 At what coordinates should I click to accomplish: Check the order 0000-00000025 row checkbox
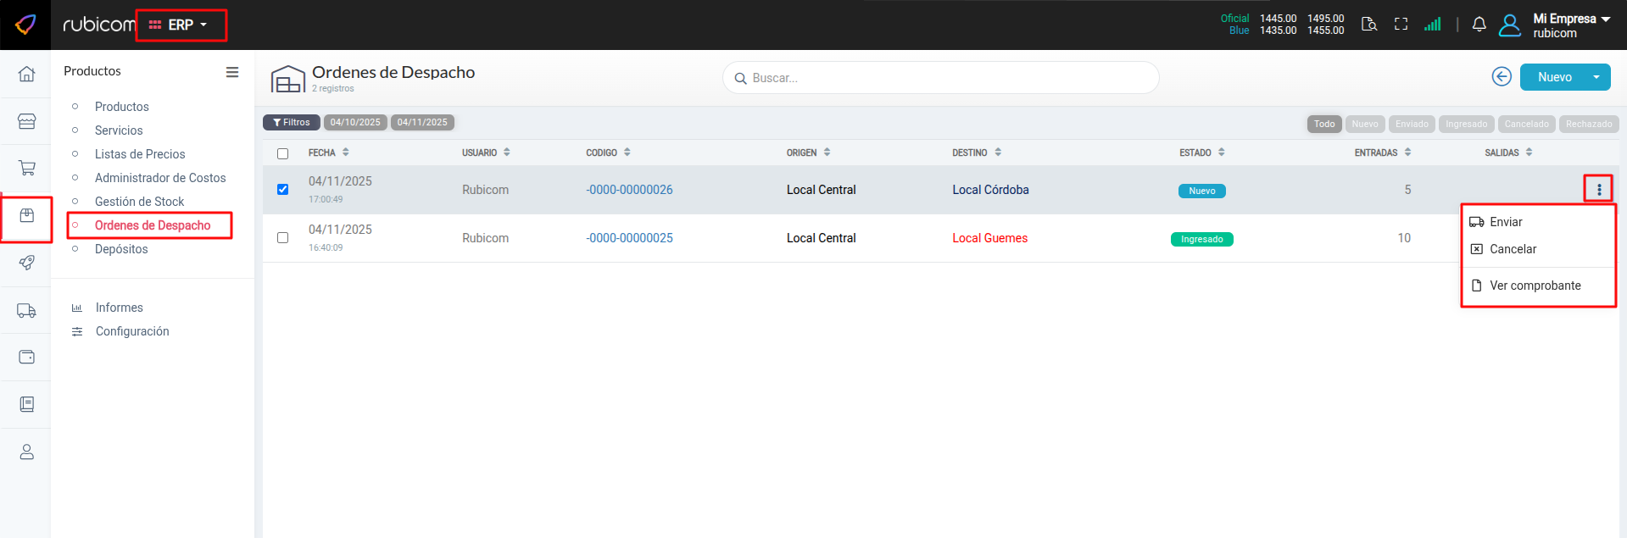click(282, 238)
